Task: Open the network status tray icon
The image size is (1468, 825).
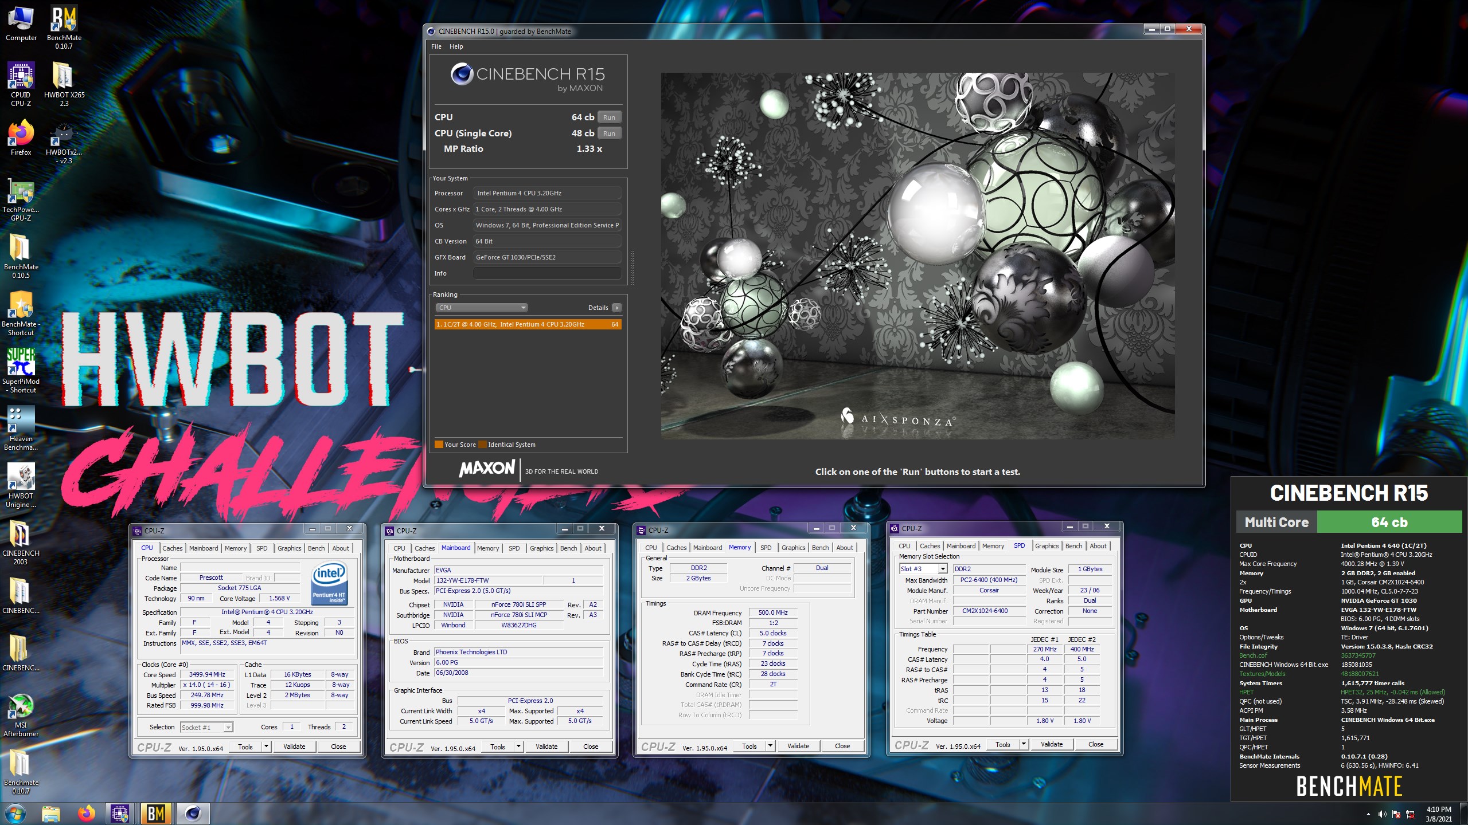Action: [x=1411, y=814]
